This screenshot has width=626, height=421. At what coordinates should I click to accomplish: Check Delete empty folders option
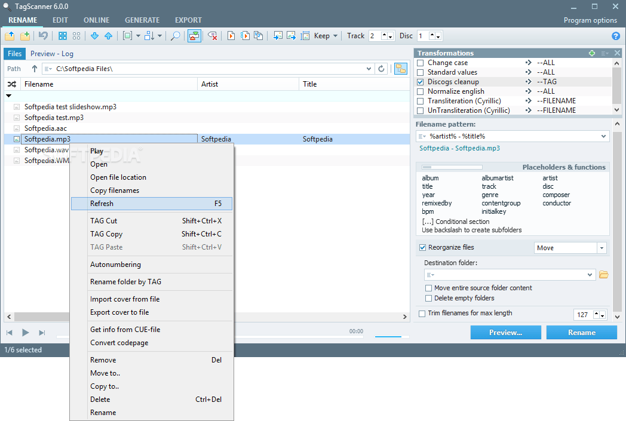click(428, 297)
